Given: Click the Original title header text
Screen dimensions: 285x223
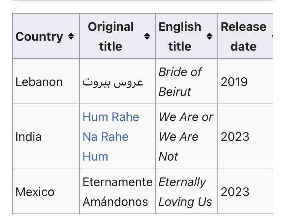Looking at the screenshot, I should pyautogui.click(x=111, y=37).
